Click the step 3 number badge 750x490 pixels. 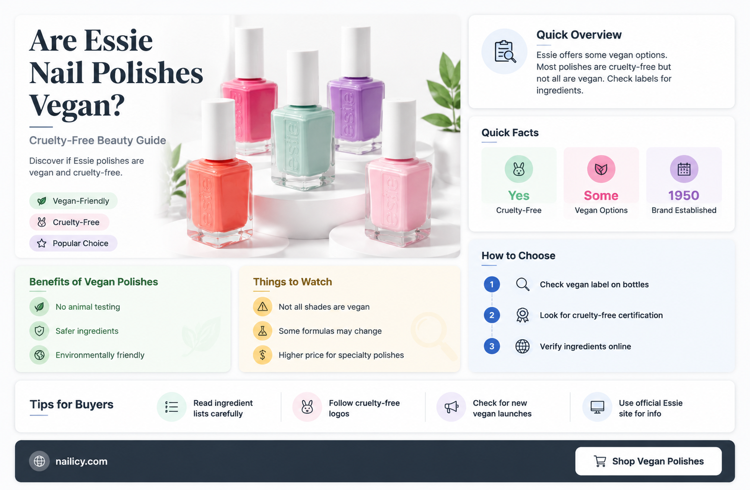(492, 346)
